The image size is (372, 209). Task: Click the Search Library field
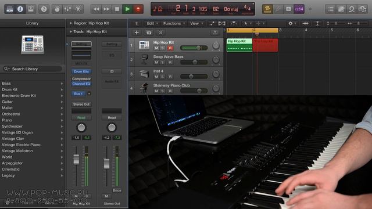pos(33,69)
